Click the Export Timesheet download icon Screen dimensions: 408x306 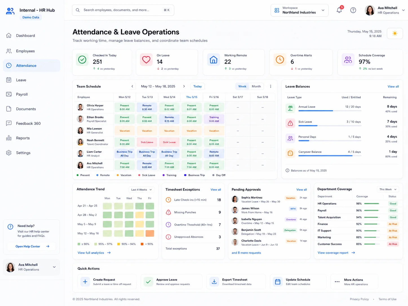click(x=214, y=282)
